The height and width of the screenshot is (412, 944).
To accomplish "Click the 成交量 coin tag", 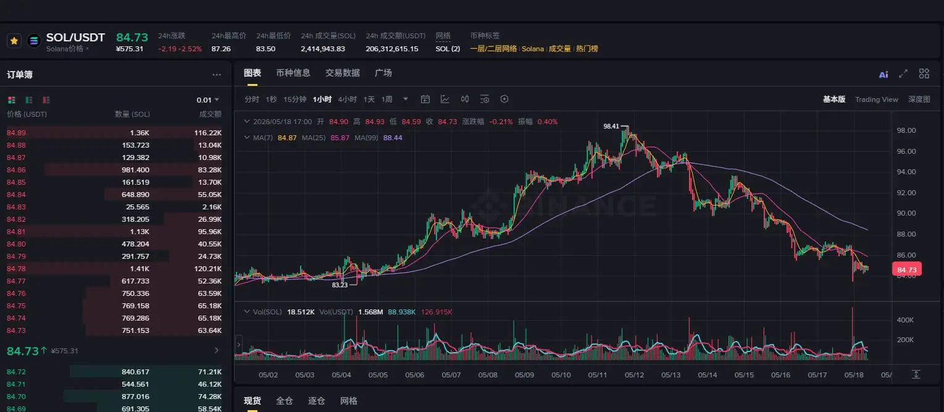I will pyautogui.click(x=560, y=49).
